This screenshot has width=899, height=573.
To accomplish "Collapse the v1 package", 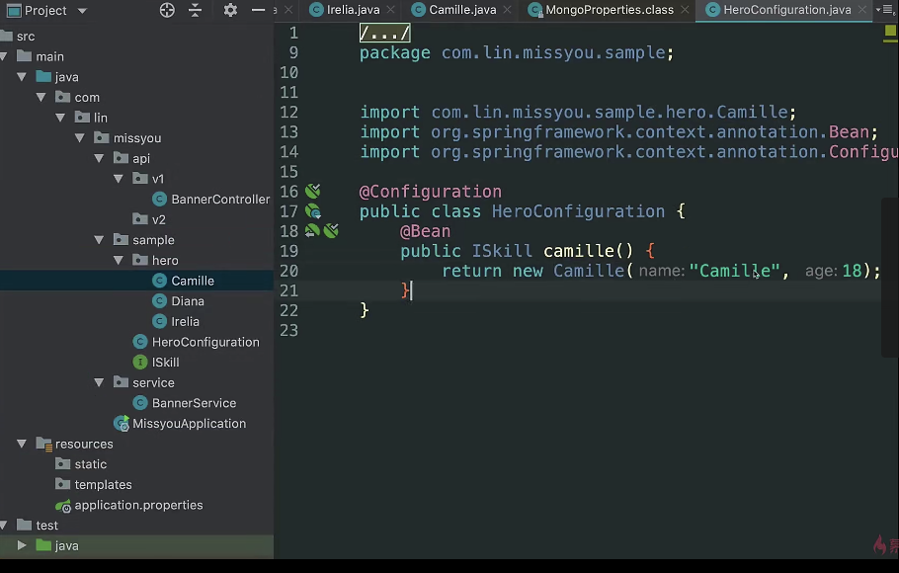I will pyautogui.click(x=119, y=179).
